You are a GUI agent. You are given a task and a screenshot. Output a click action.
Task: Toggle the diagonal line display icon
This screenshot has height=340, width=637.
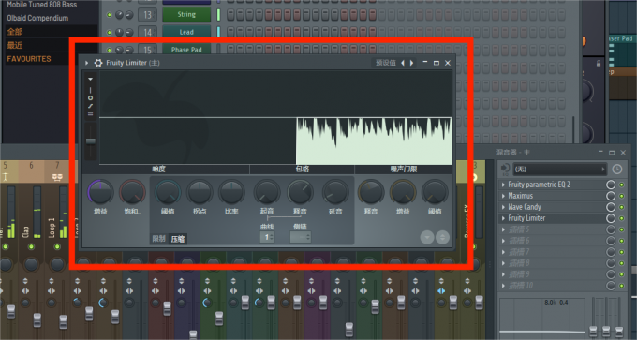coord(90,106)
